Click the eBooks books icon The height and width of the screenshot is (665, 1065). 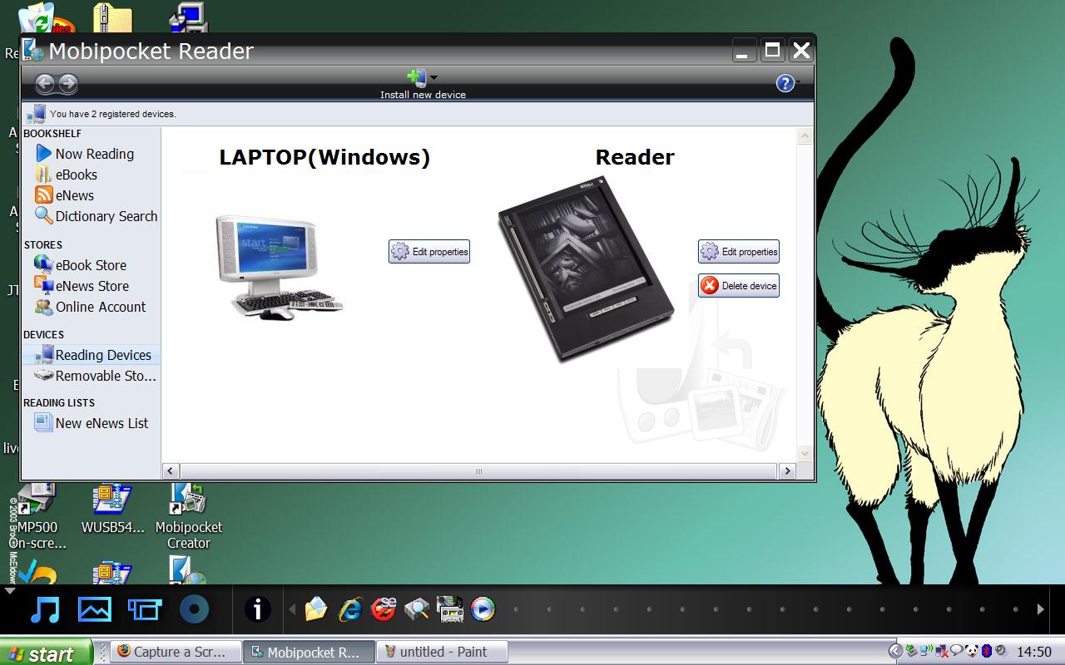coord(43,175)
